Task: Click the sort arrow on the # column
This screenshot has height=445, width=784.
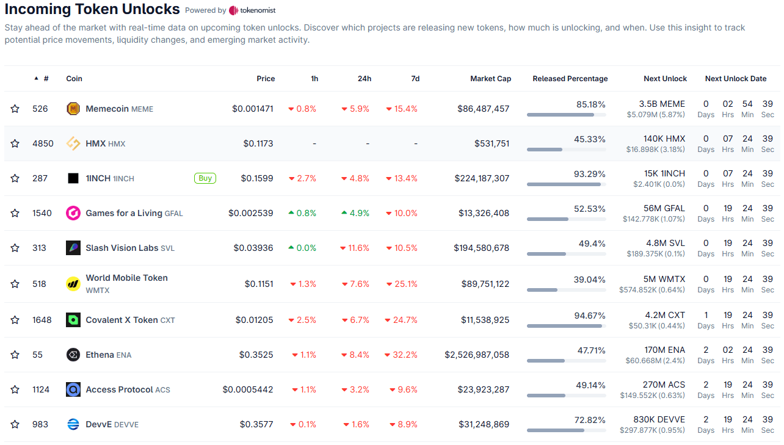Action: pyautogui.click(x=37, y=78)
